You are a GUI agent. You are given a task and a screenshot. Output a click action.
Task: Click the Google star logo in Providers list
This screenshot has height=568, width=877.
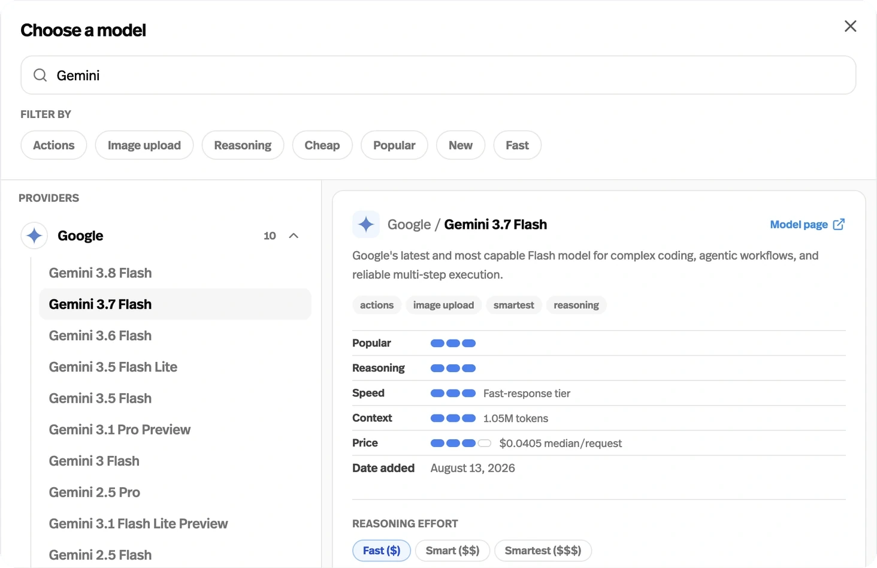pyautogui.click(x=34, y=235)
